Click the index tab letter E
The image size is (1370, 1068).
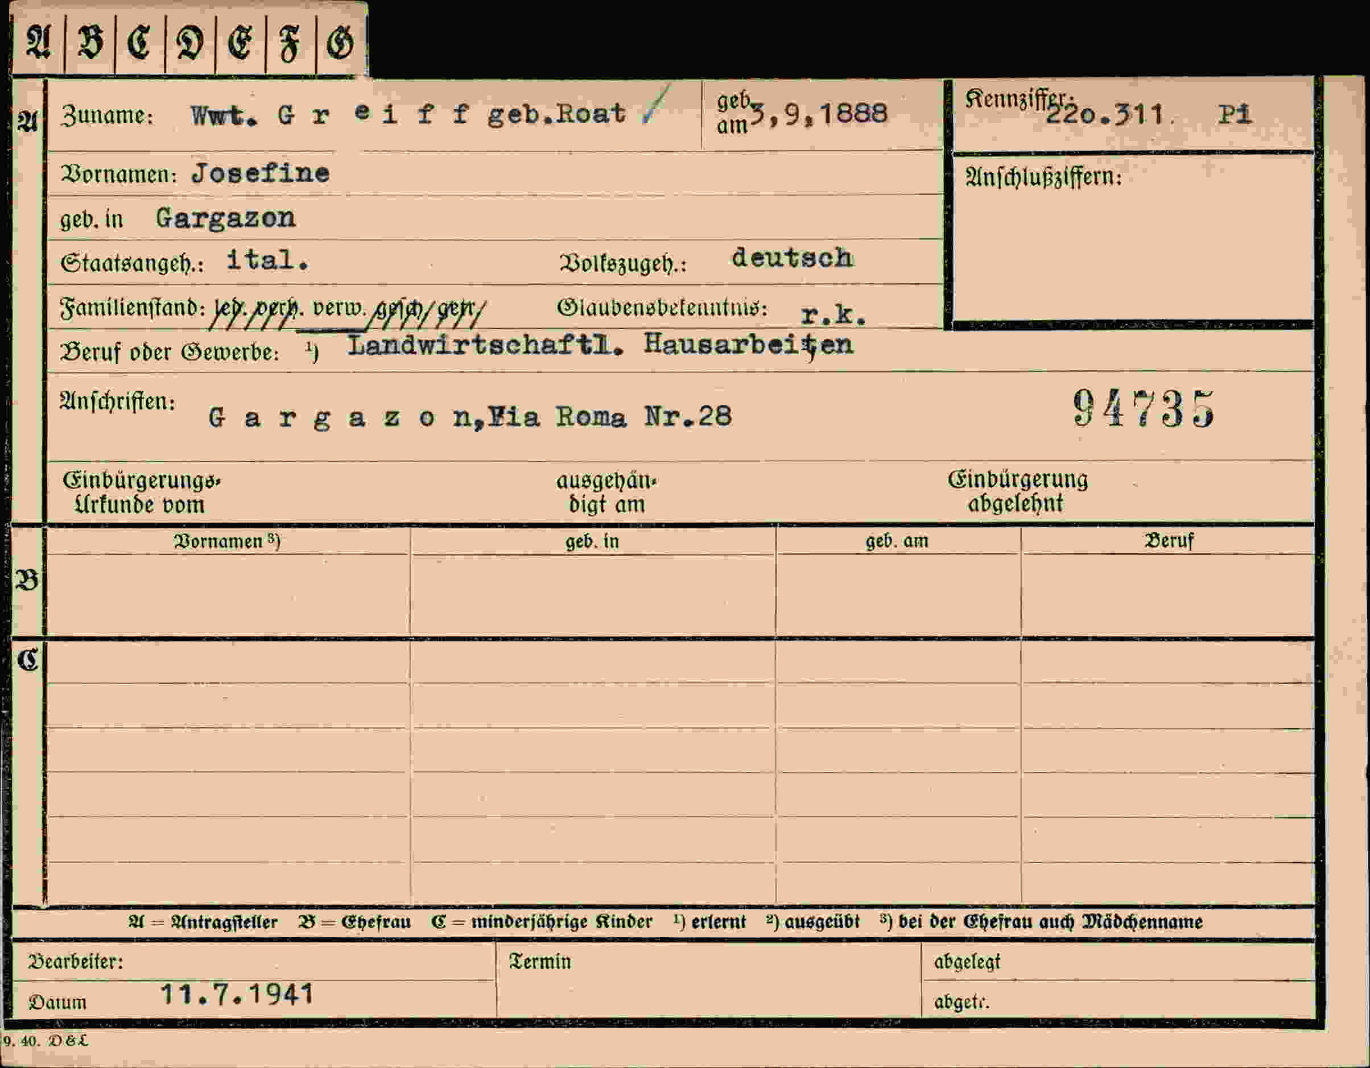point(240,44)
